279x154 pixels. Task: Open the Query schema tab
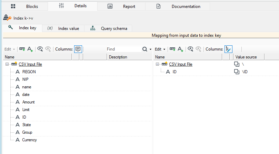coord(108,29)
